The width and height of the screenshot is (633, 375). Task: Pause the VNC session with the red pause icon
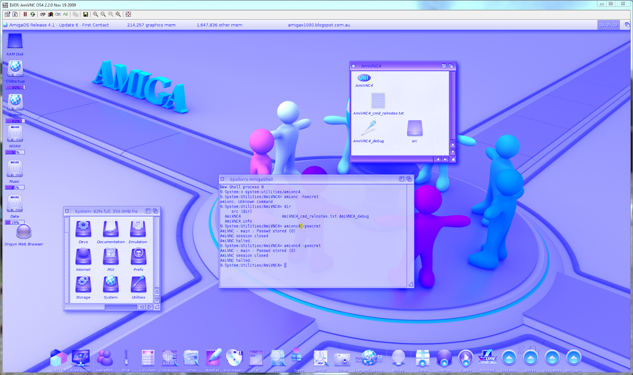coord(25,14)
